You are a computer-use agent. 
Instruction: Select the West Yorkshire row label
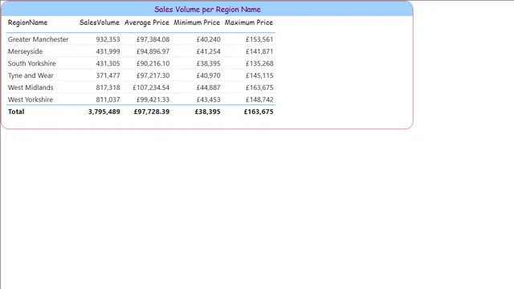click(x=31, y=100)
